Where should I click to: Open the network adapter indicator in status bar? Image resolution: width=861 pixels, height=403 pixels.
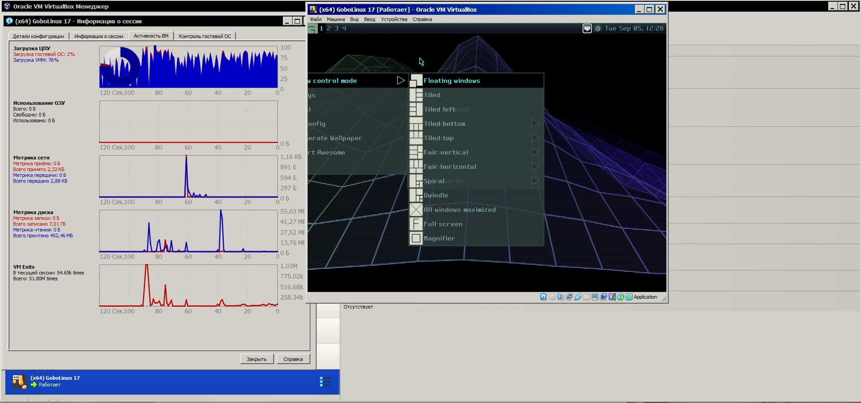[x=569, y=297]
